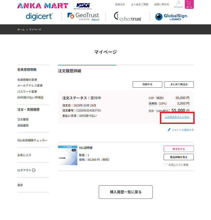Click ホーム in the breadcrumb
The image size is (211, 220).
click(x=21, y=29)
